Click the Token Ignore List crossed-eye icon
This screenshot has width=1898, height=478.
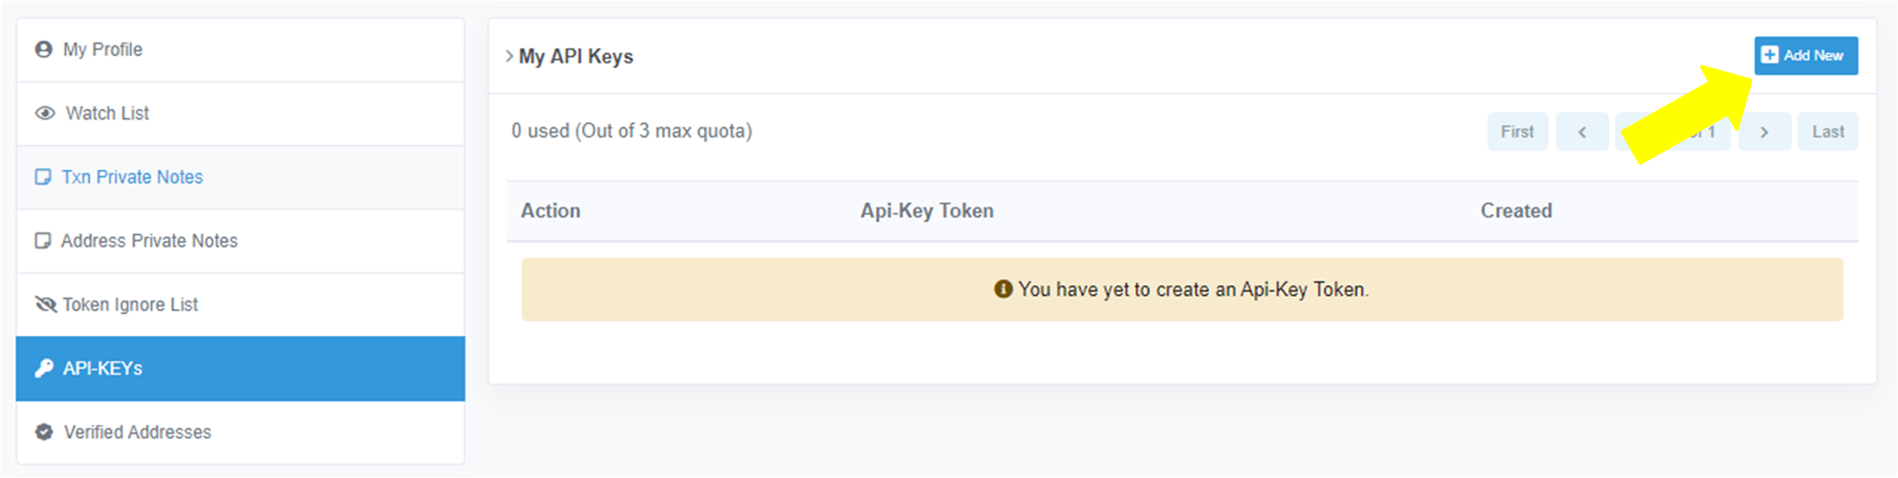click(x=46, y=304)
